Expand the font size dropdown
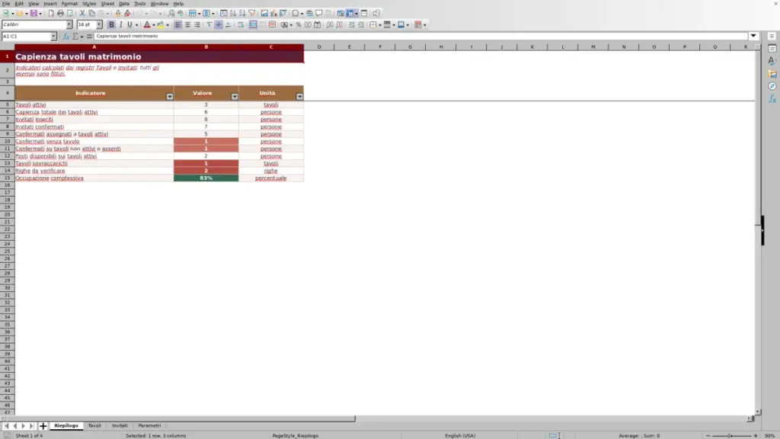 click(99, 24)
